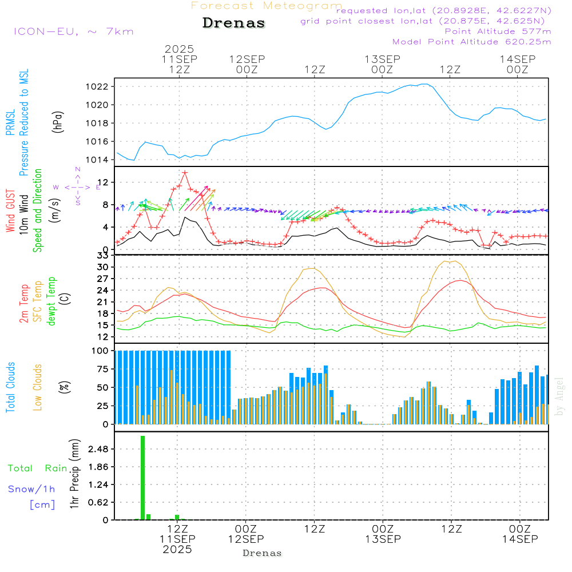This screenshot has height=572, width=572.
Task: Click the orange SFC Temp legend label
Action: tap(38, 301)
